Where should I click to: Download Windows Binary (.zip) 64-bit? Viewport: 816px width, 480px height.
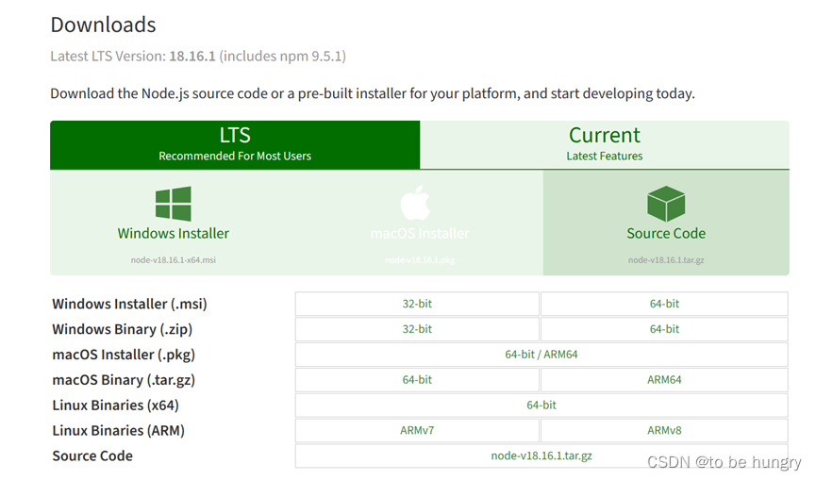[x=664, y=329]
